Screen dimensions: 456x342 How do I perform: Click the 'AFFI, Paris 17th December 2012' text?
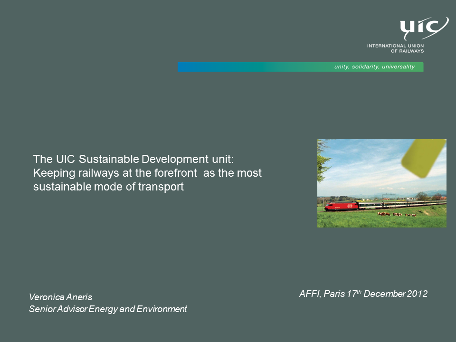(x=363, y=294)
